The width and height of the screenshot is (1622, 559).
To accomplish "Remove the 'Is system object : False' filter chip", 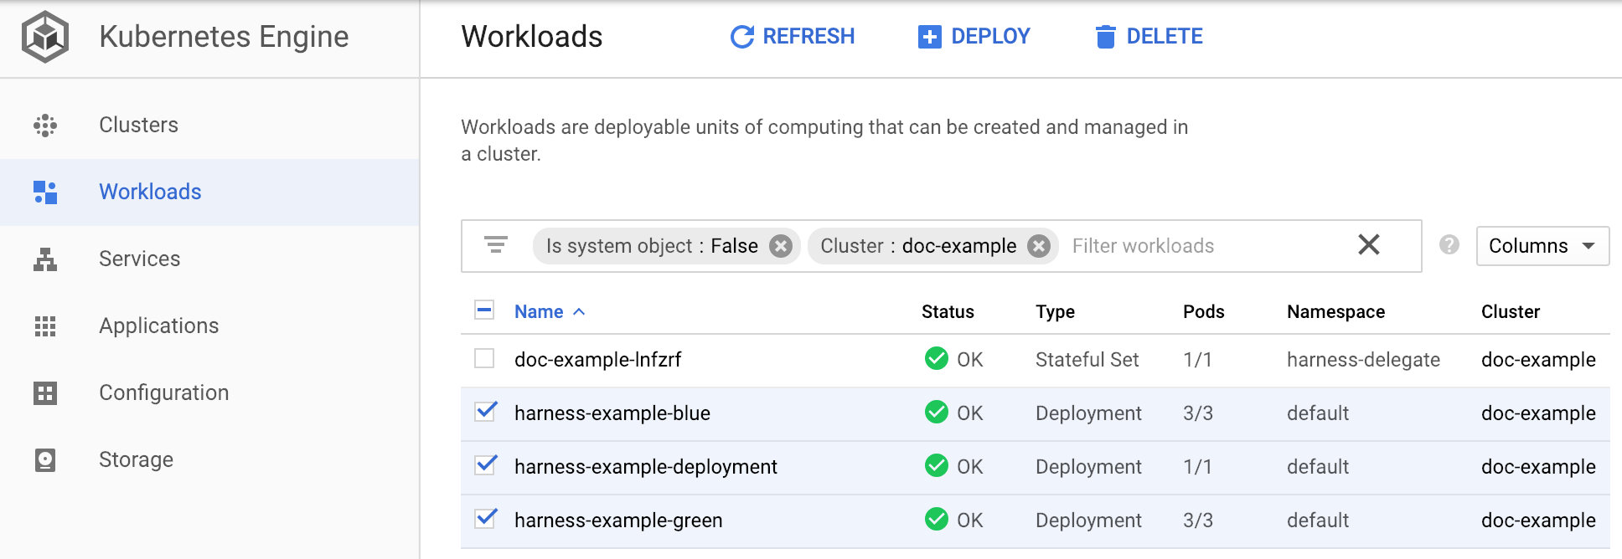I will tap(781, 246).
